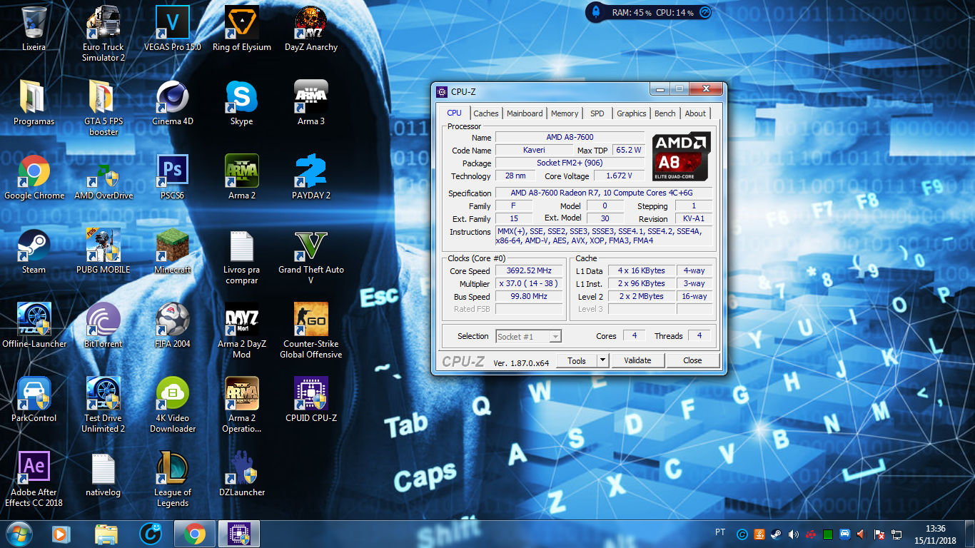Image resolution: width=975 pixels, height=548 pixels.
Task: Select the DZLauncher desktop icon
Action: [x=242, y=474]
